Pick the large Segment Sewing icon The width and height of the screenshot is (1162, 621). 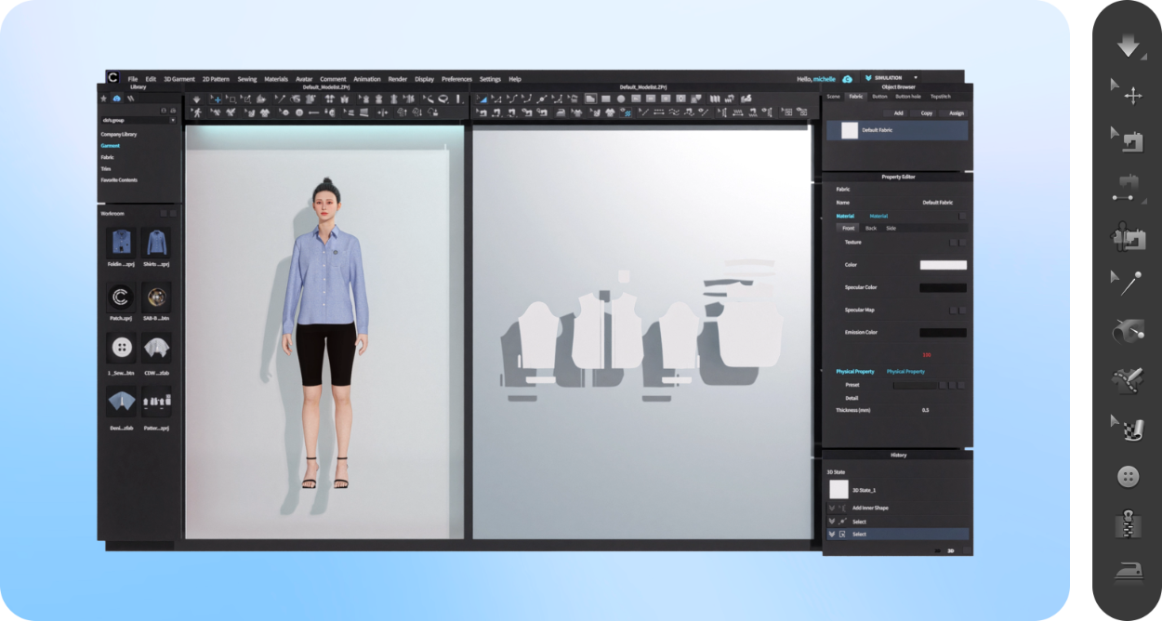(1129, 188)
